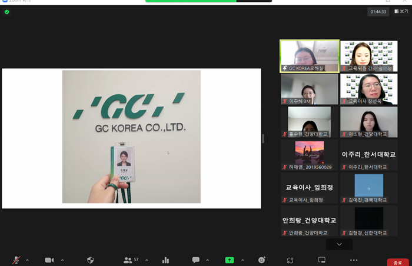Open the More three-dots menu
412x266 pixels.
coord(354,260)
